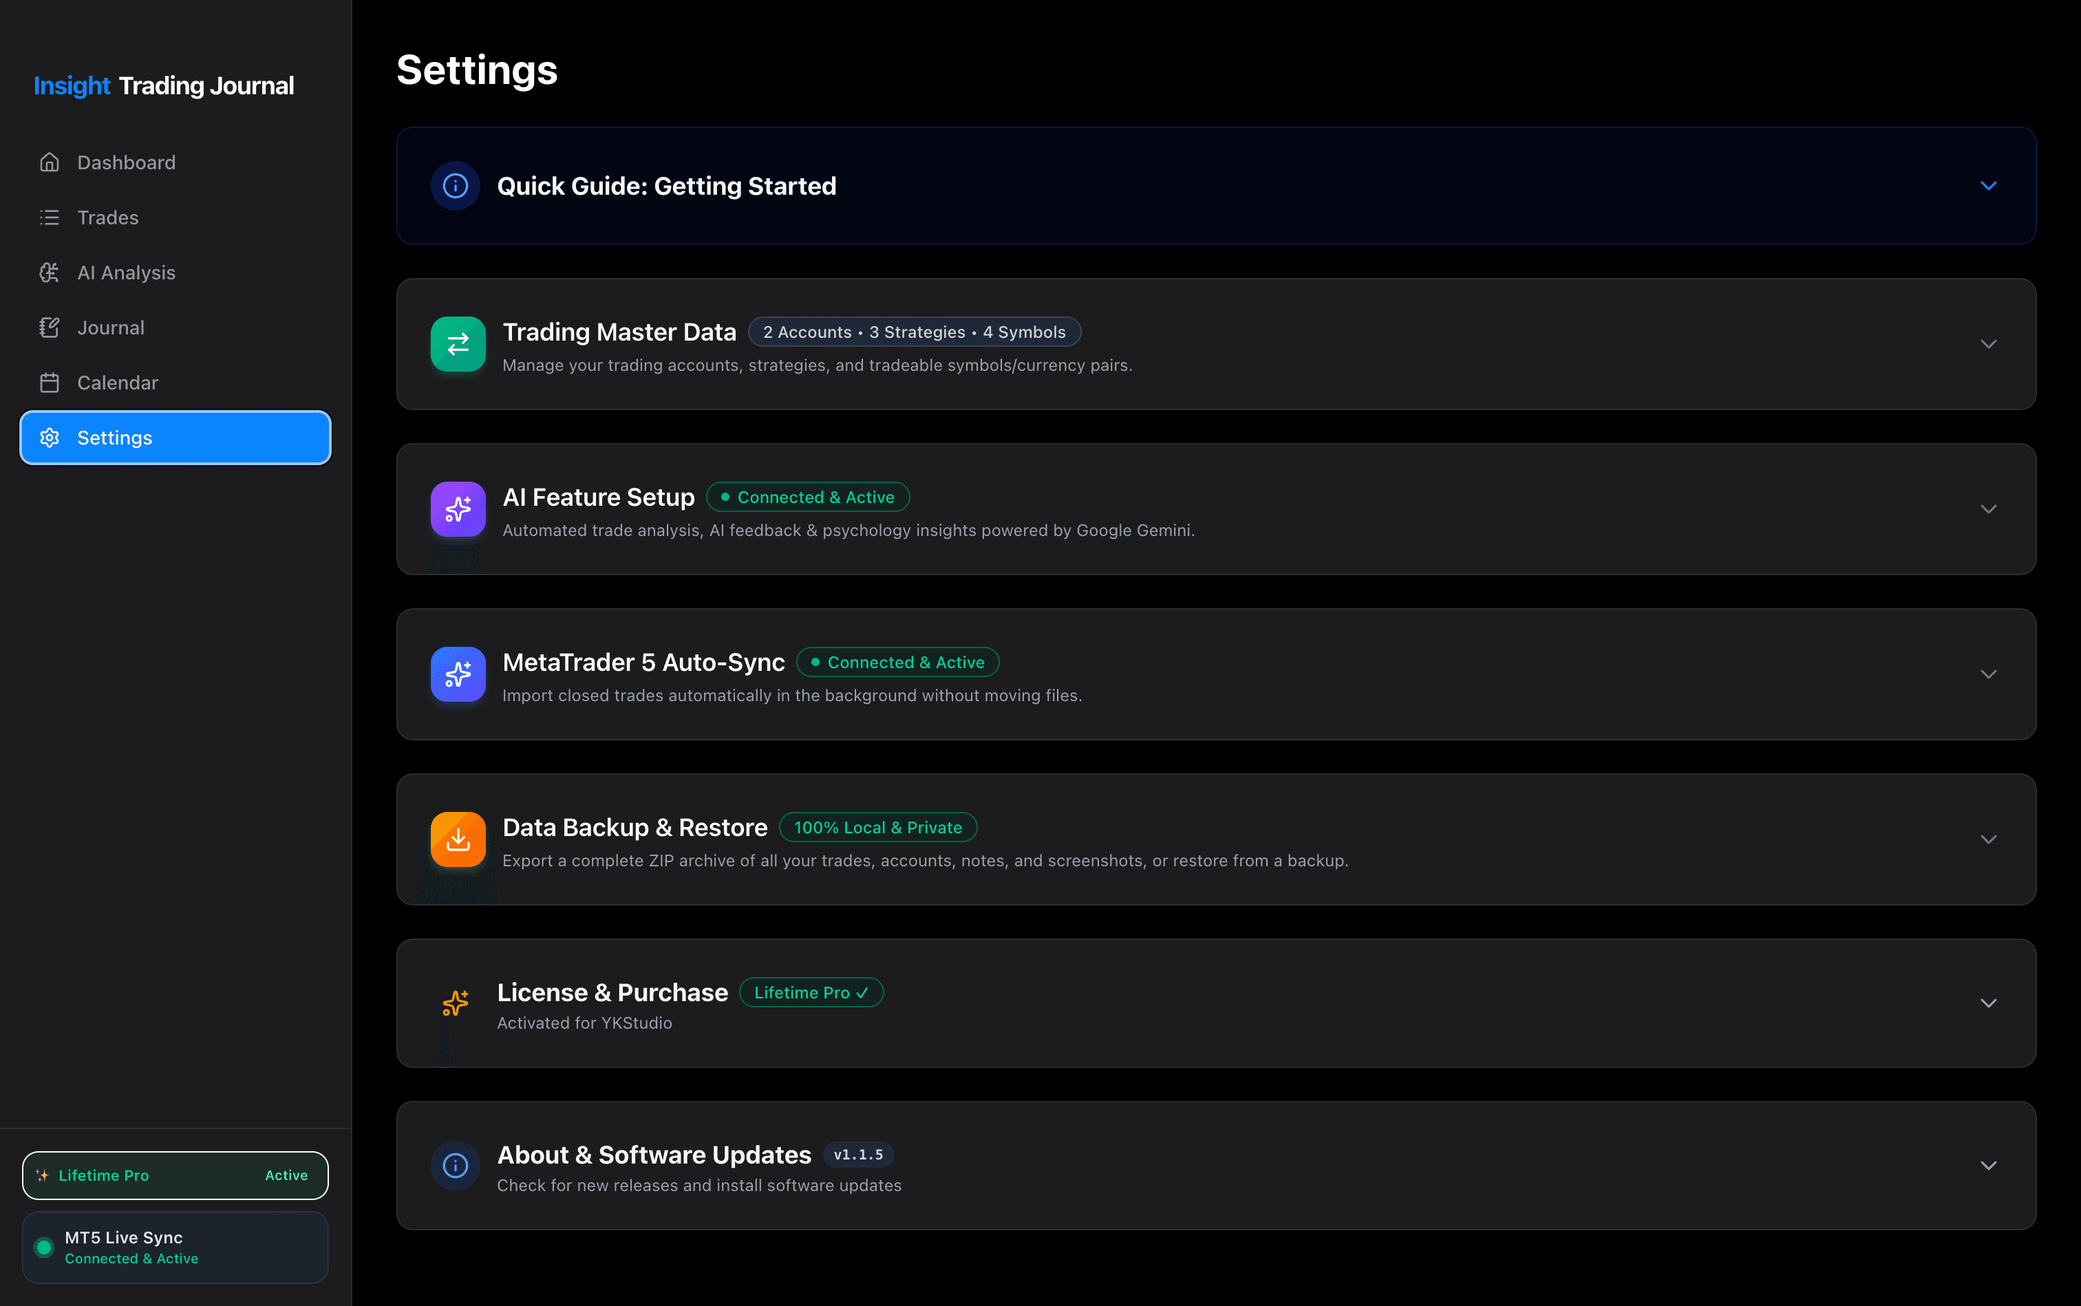Go to the Trades page
Viewport: 2081px width, 1306px height.
coord(175,217)
